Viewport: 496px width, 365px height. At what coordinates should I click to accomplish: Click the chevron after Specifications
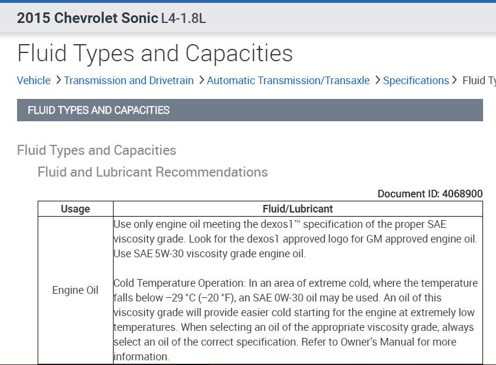tap(455, 80)
